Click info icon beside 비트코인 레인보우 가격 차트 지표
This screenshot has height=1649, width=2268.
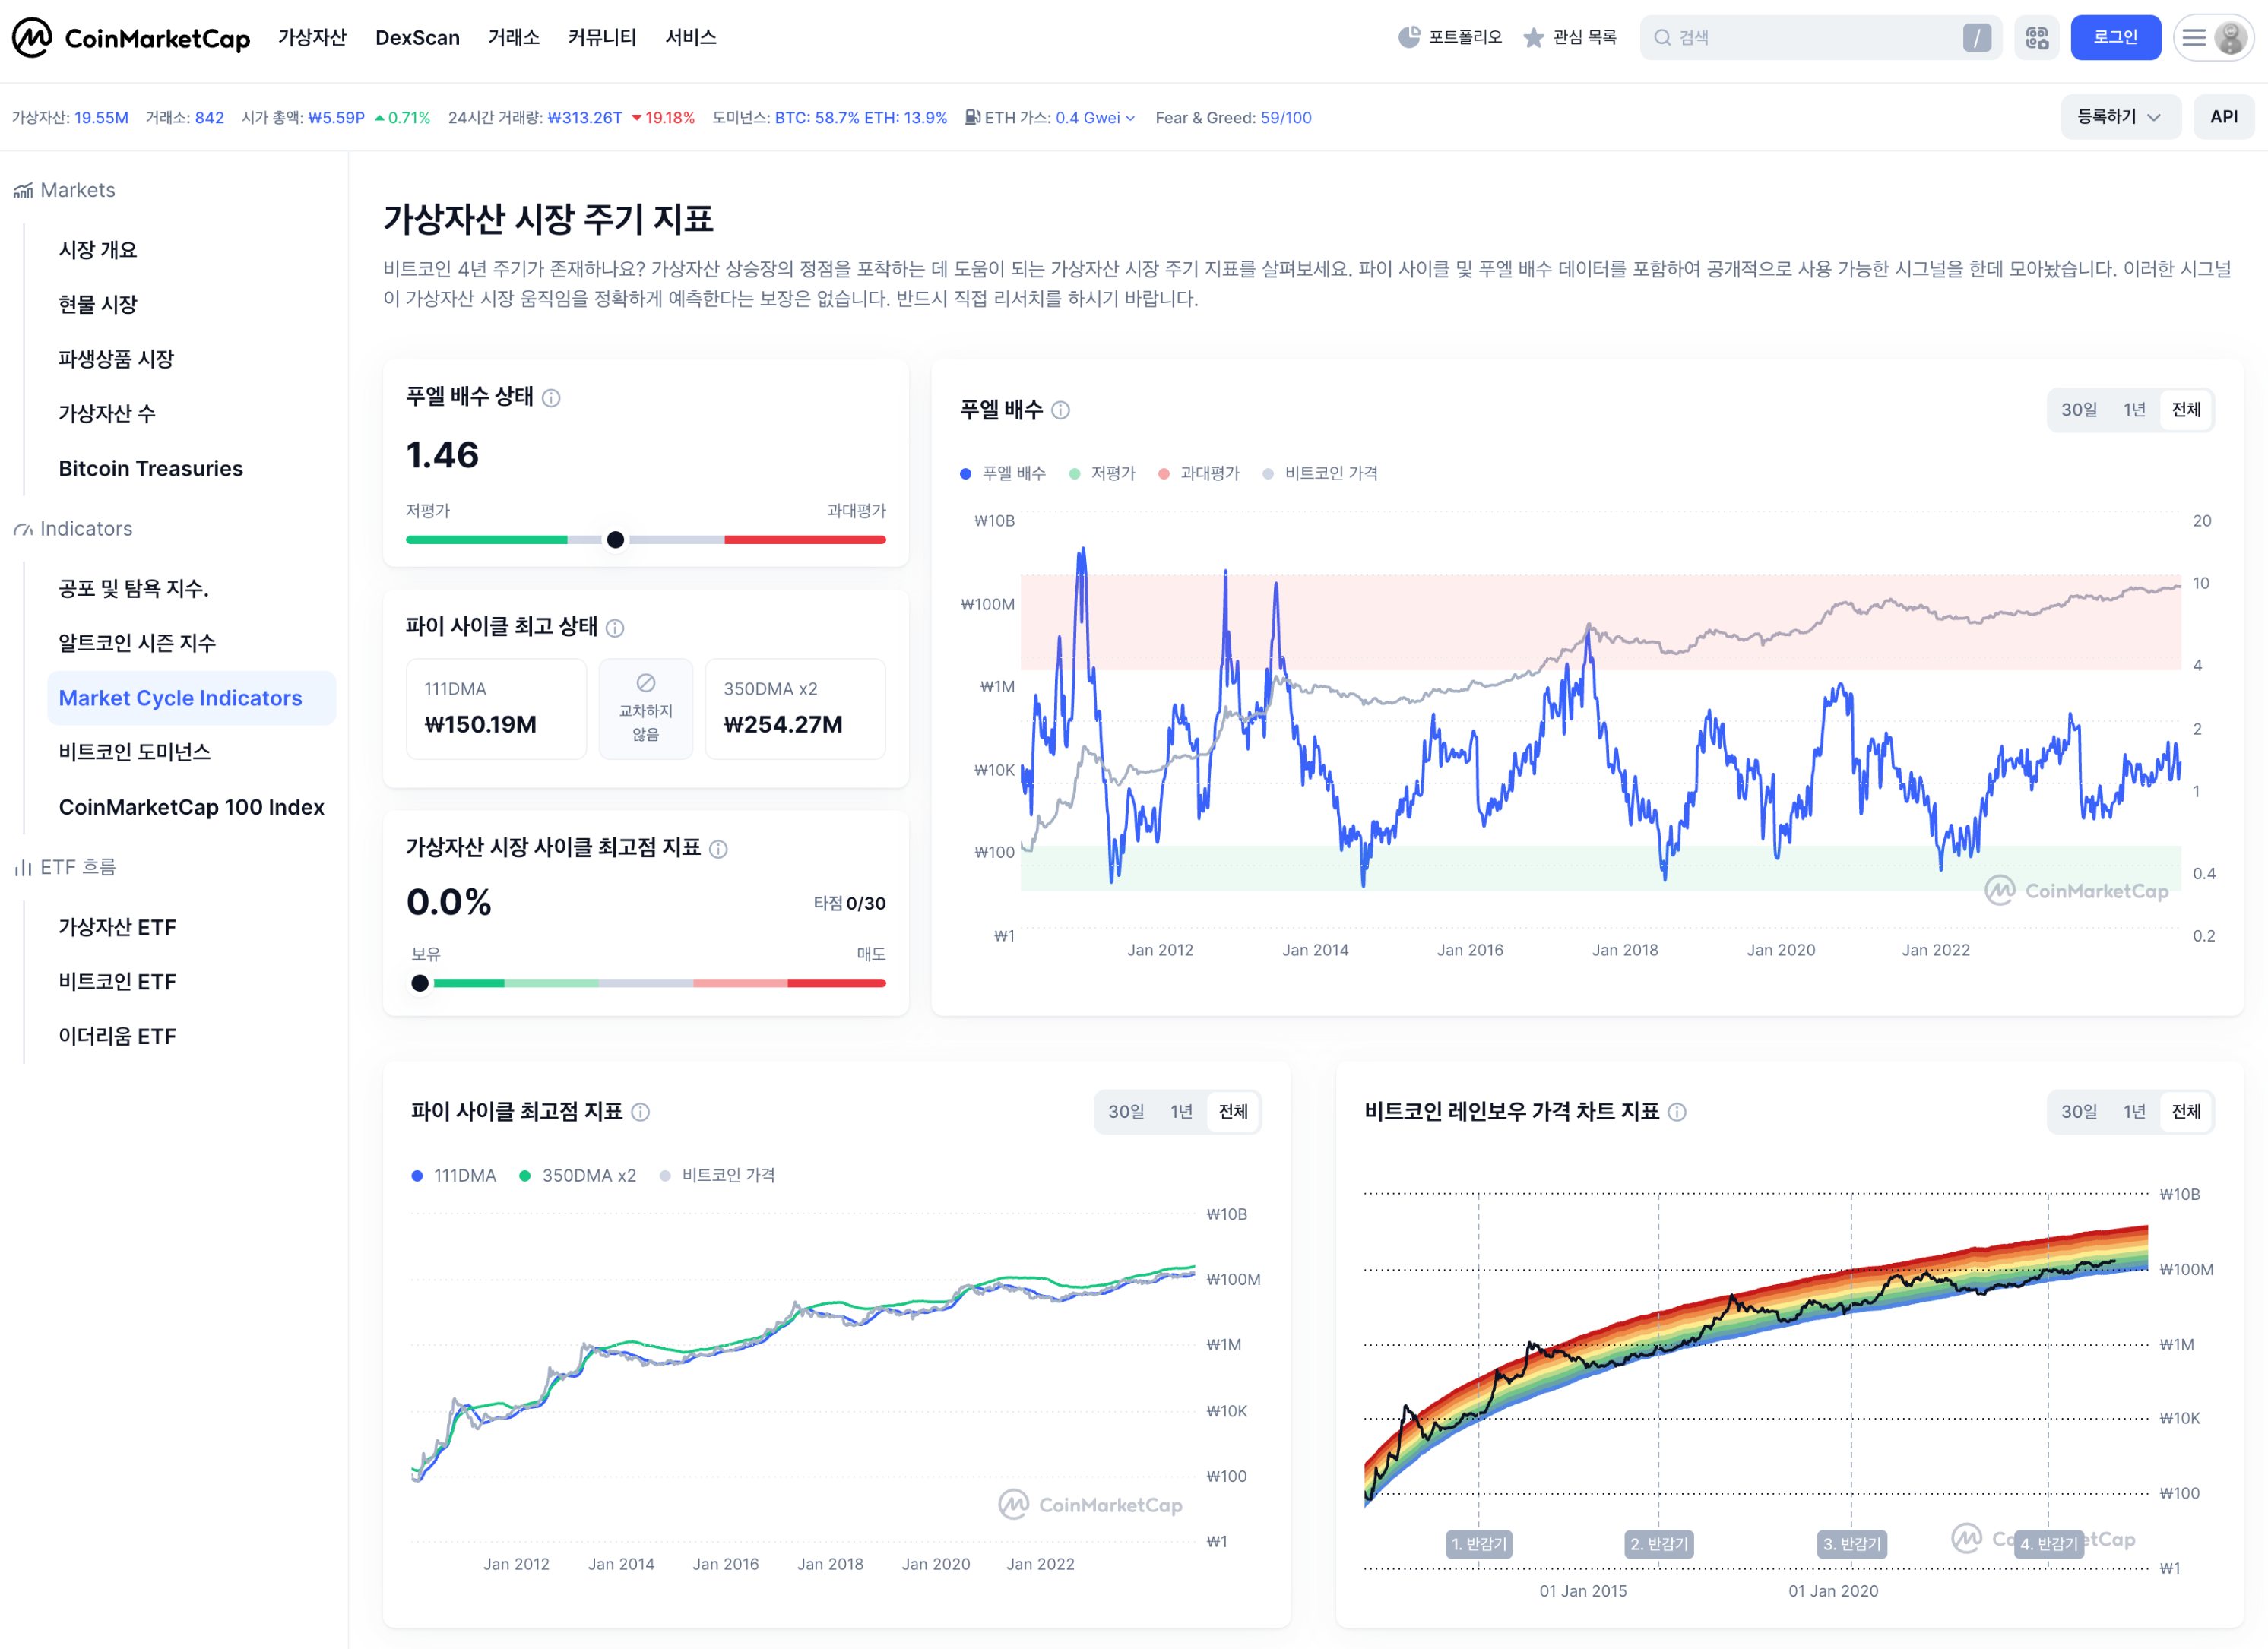(x=1677, y=1112)
